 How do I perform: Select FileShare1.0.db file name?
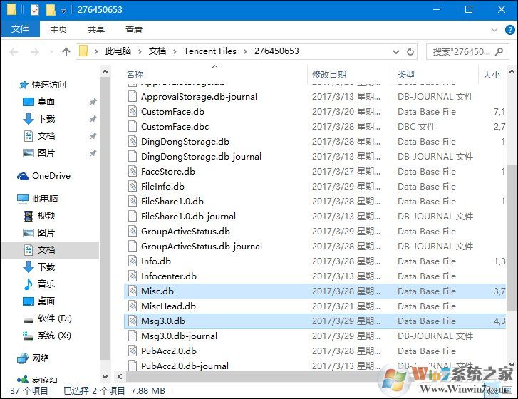[x=172, y=201]
